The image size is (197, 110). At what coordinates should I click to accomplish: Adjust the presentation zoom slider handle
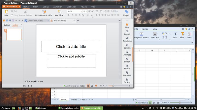pyautogui.click(x=113, y=86)
